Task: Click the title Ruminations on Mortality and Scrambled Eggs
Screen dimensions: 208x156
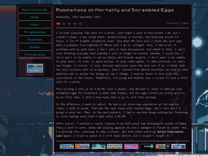Action: pos(115,10)
